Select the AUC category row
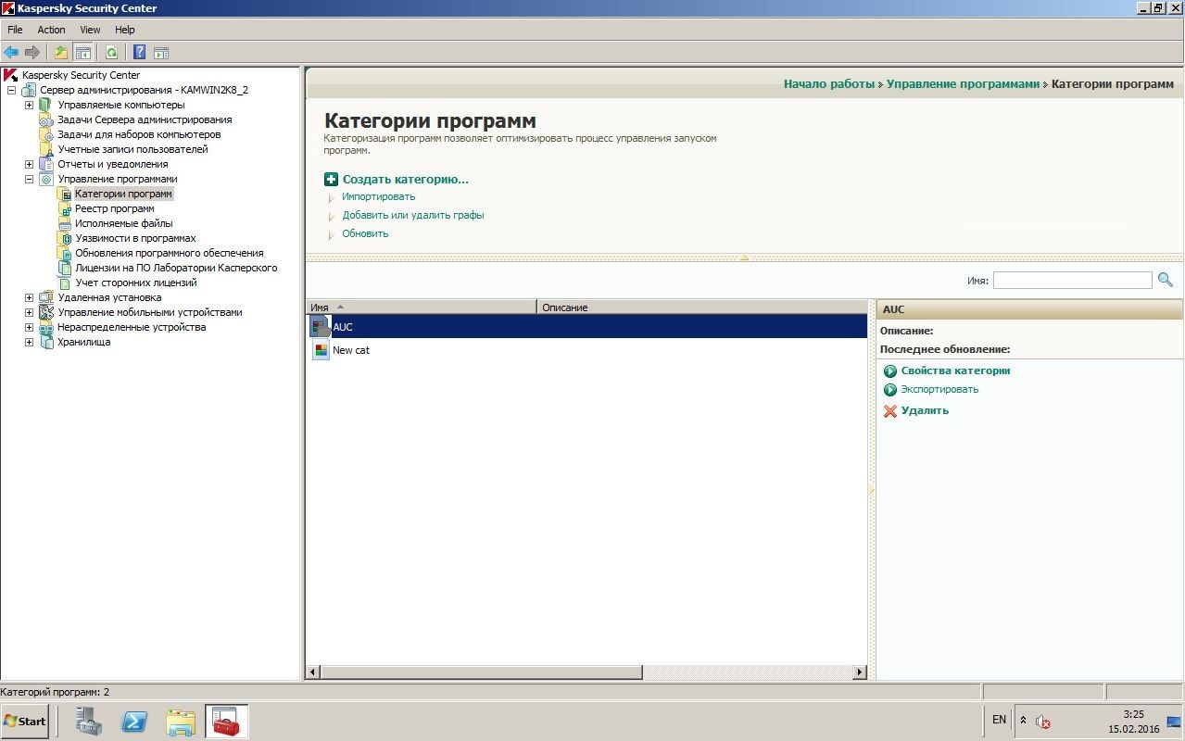This screenshot has height=741, width=1185. [586, 327]
